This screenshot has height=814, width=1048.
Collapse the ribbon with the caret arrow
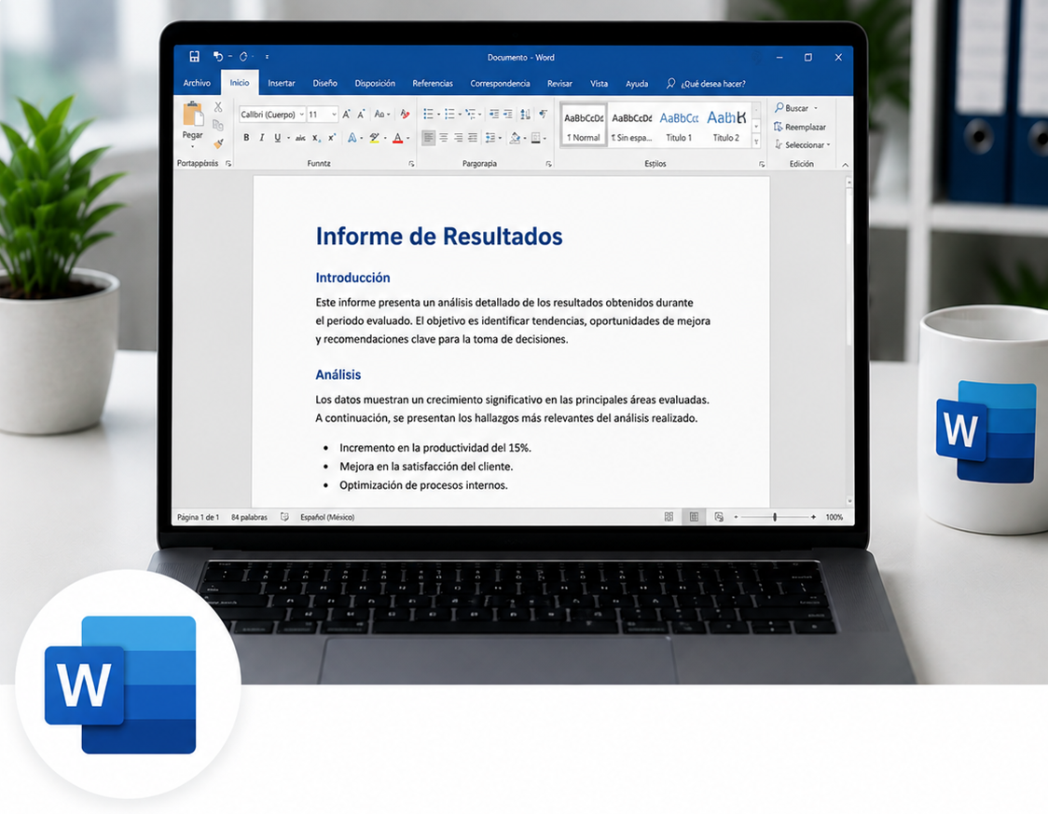coord(845,164)
